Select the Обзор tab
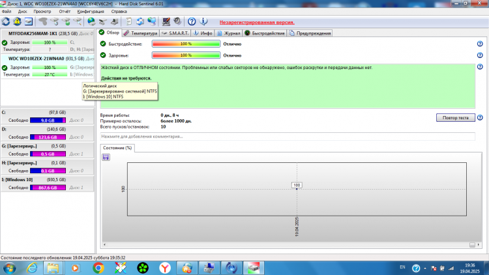This screenshot has width=489, height=275. [x=109, y=33]
